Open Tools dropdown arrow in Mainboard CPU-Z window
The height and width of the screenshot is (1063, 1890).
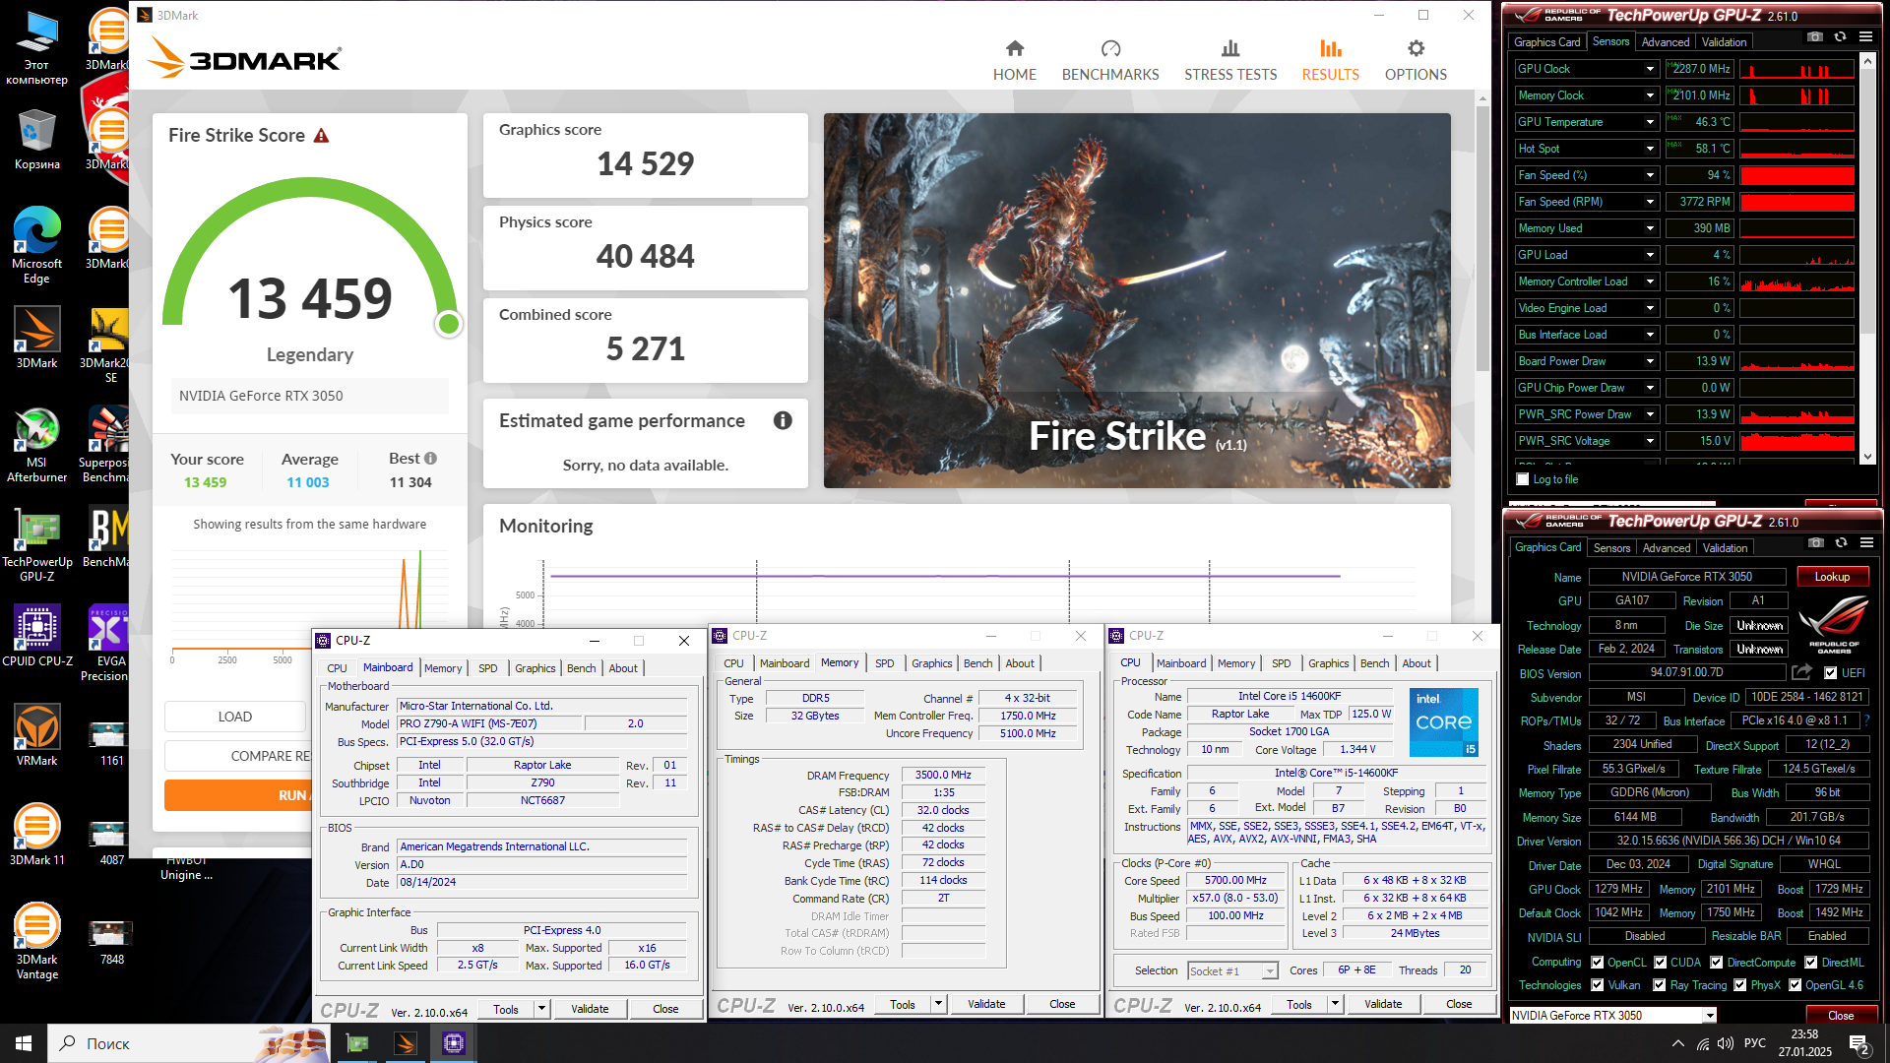(541, 1009)
